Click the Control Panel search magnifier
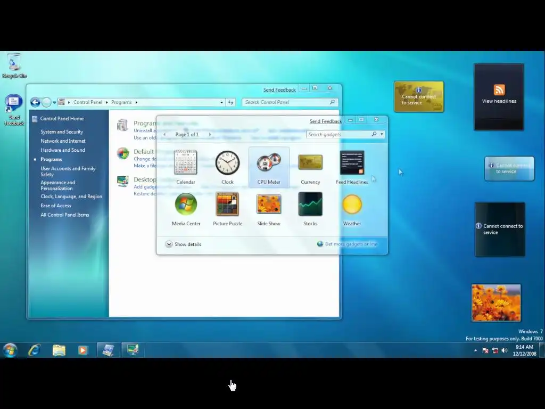545x409 pixels. [x=332, y=102]
